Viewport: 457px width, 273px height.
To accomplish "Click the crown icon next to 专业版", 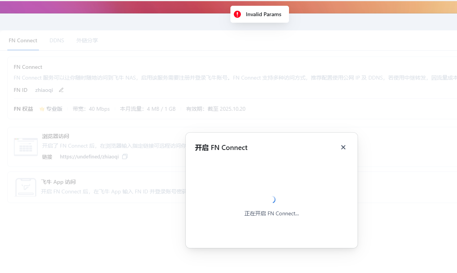I will click(42, 109).
